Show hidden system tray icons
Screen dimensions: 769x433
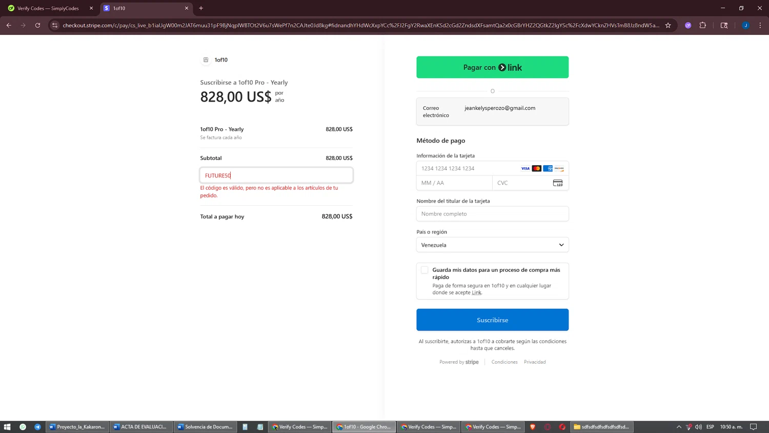click(679, 427)
